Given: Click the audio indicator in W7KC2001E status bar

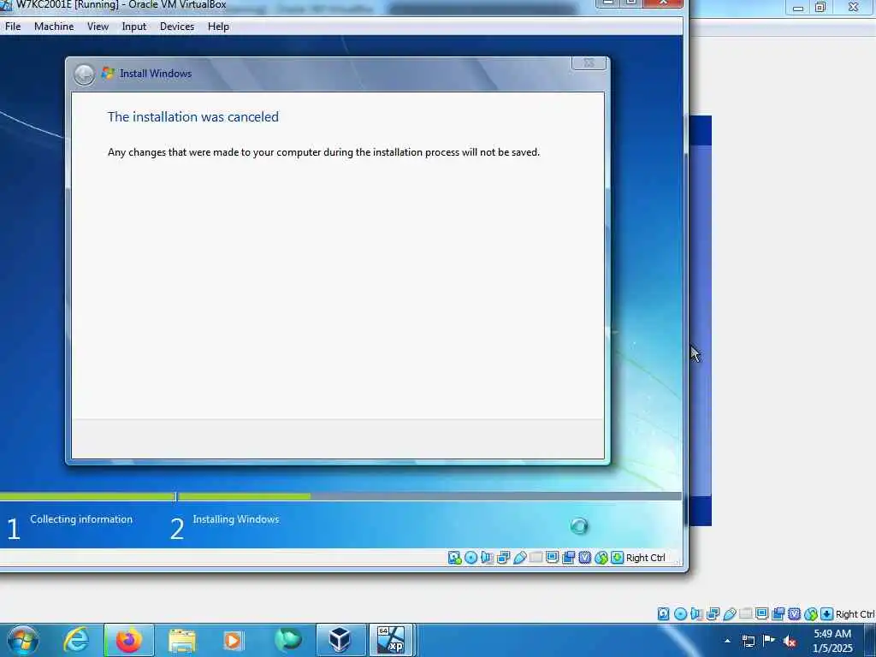Looking at the screenshot, I should [487, 558].
